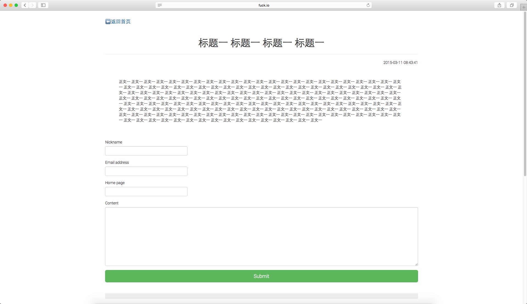Reload the page using the refresh icon

click(368, 5)
